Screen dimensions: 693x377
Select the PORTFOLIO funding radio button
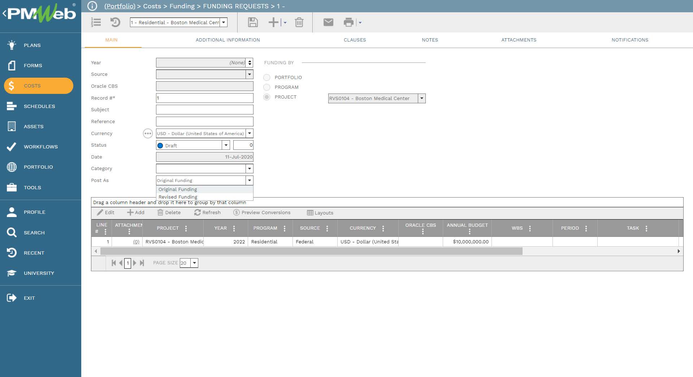point(267,77)
